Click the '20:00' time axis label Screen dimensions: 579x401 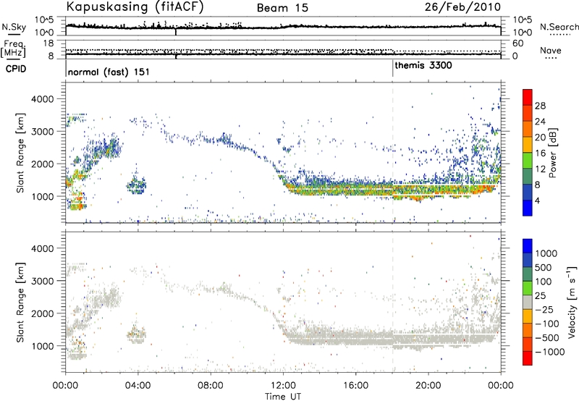(428, 385)
